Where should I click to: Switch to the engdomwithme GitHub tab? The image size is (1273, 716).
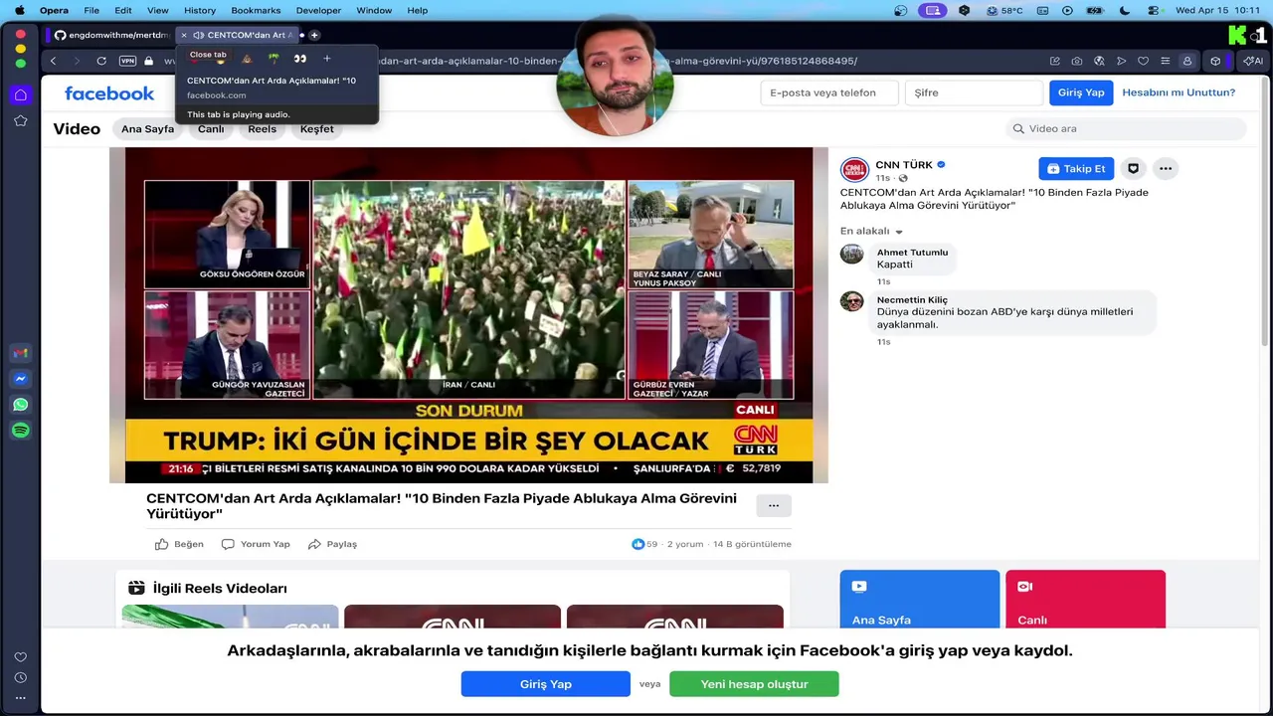[x=111, y=35]
